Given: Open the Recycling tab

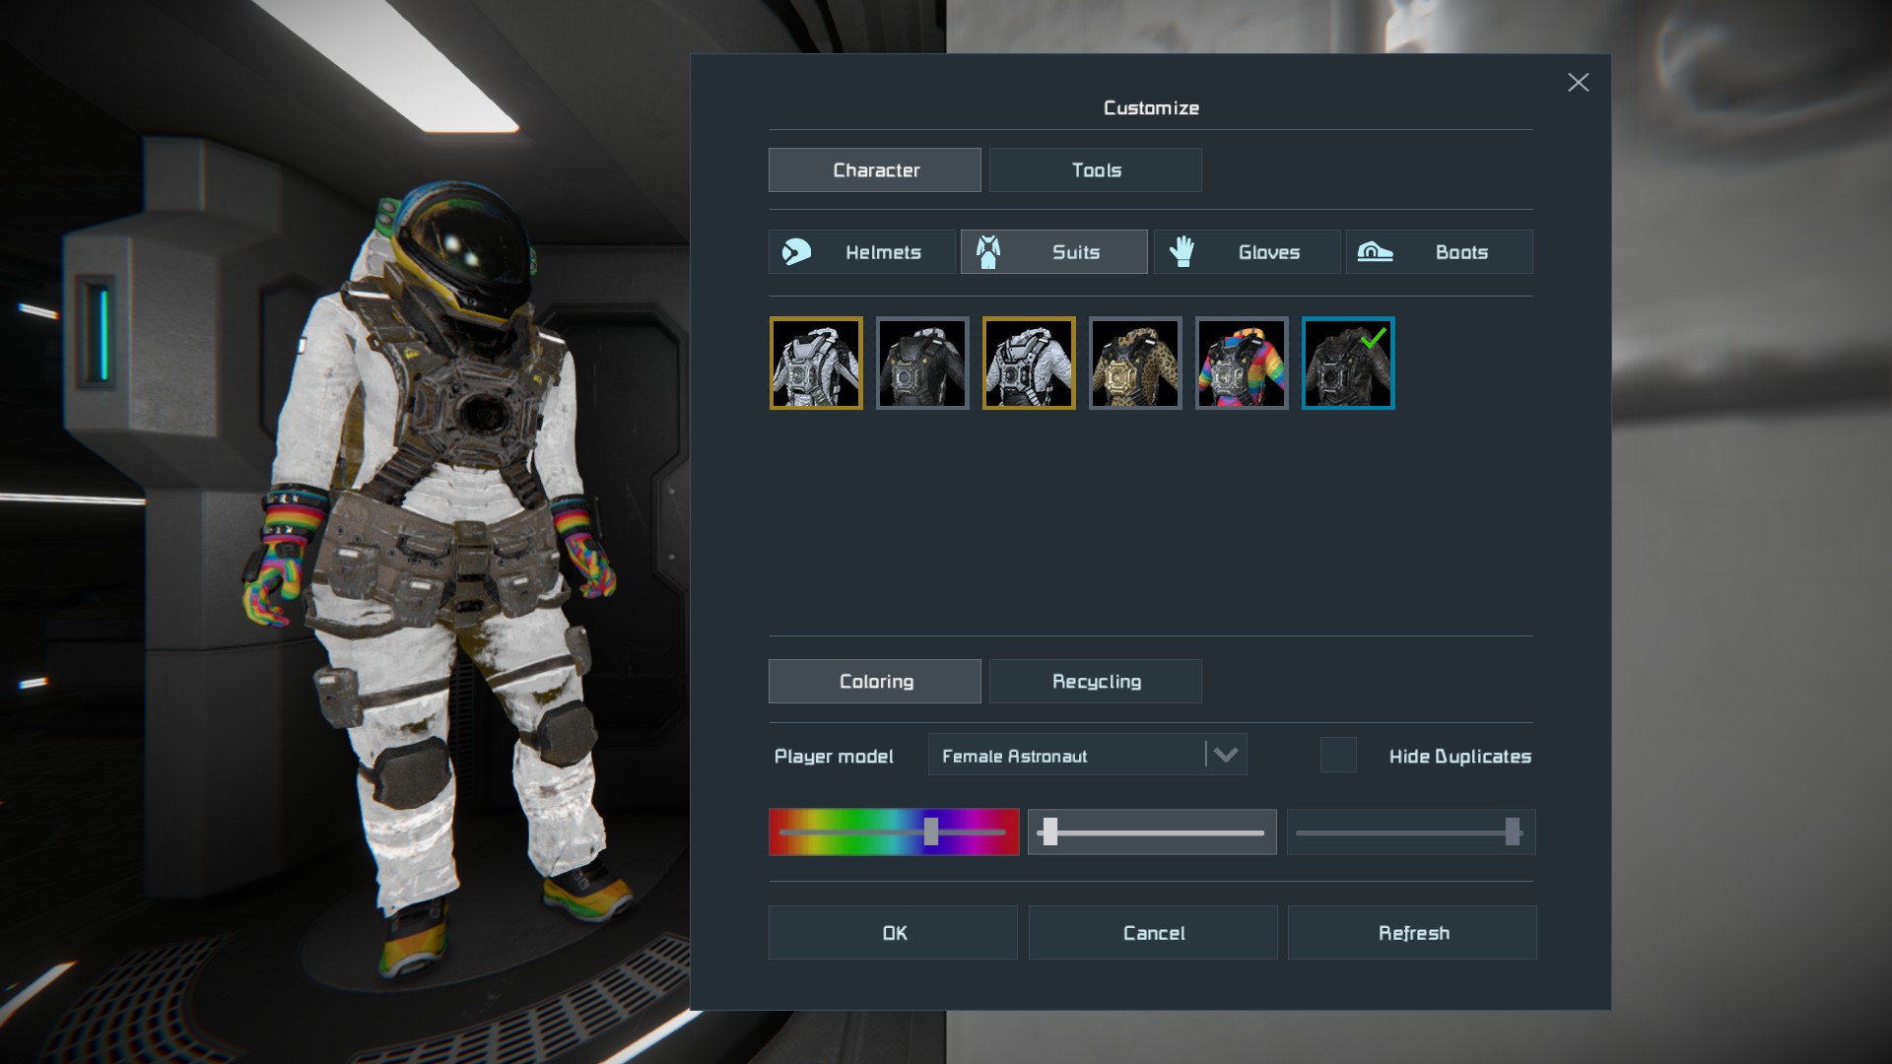Looking at the screenshot, I should (1095, 682).
